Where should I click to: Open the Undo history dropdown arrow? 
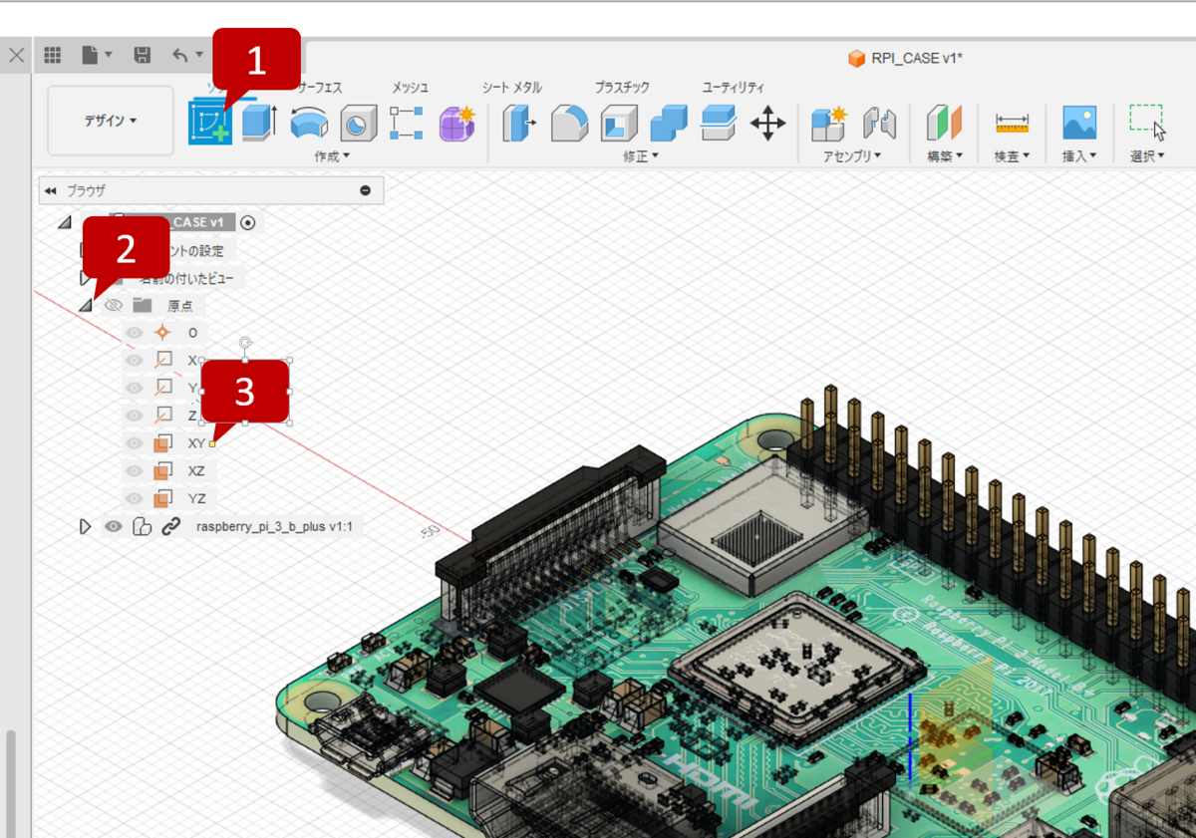(199, 56)
